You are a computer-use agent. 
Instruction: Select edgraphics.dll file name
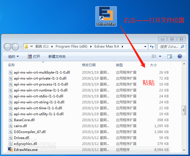tap(26, 144)
